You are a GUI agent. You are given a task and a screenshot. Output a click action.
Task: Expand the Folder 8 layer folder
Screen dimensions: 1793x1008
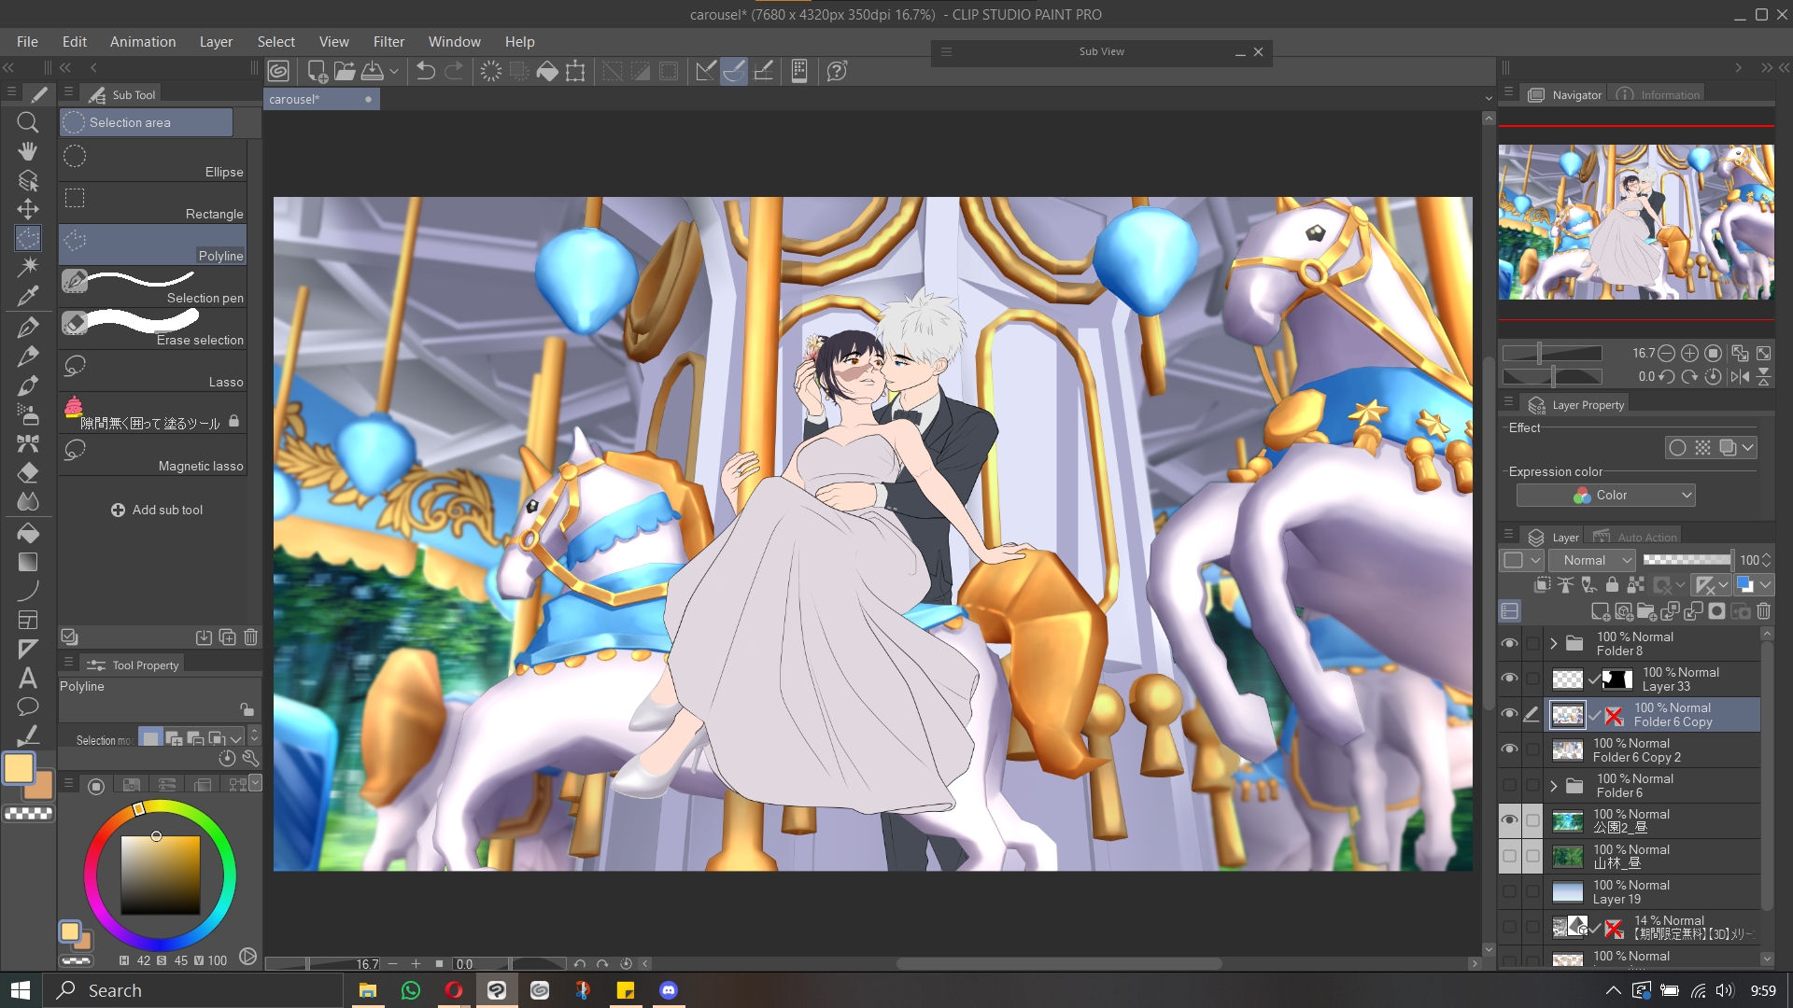coord(1554,643)
